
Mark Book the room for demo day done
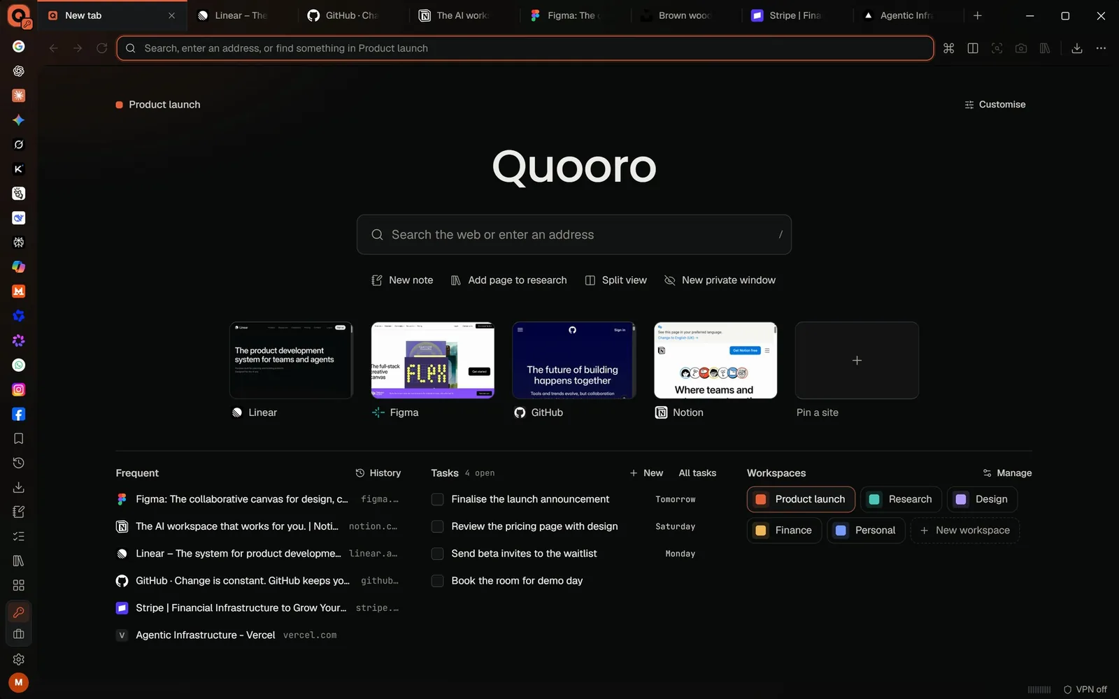pyautogui.click(x=438, y=581)
